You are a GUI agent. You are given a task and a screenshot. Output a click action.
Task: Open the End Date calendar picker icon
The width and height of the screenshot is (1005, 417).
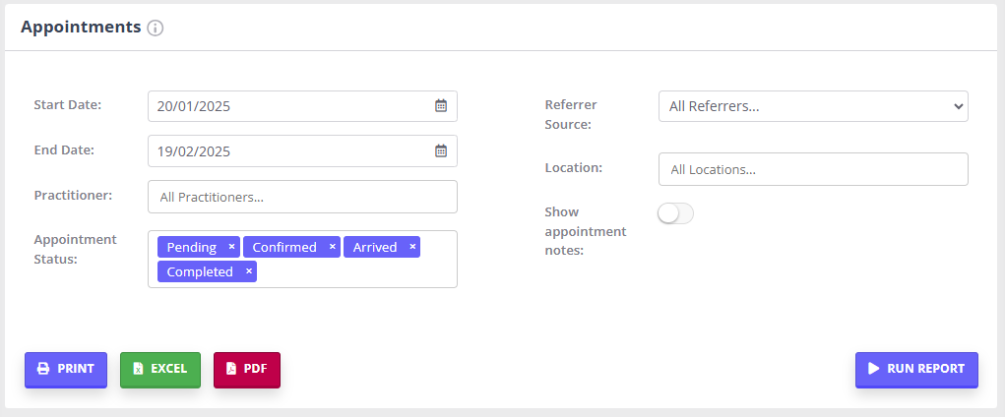pos(441,151)
